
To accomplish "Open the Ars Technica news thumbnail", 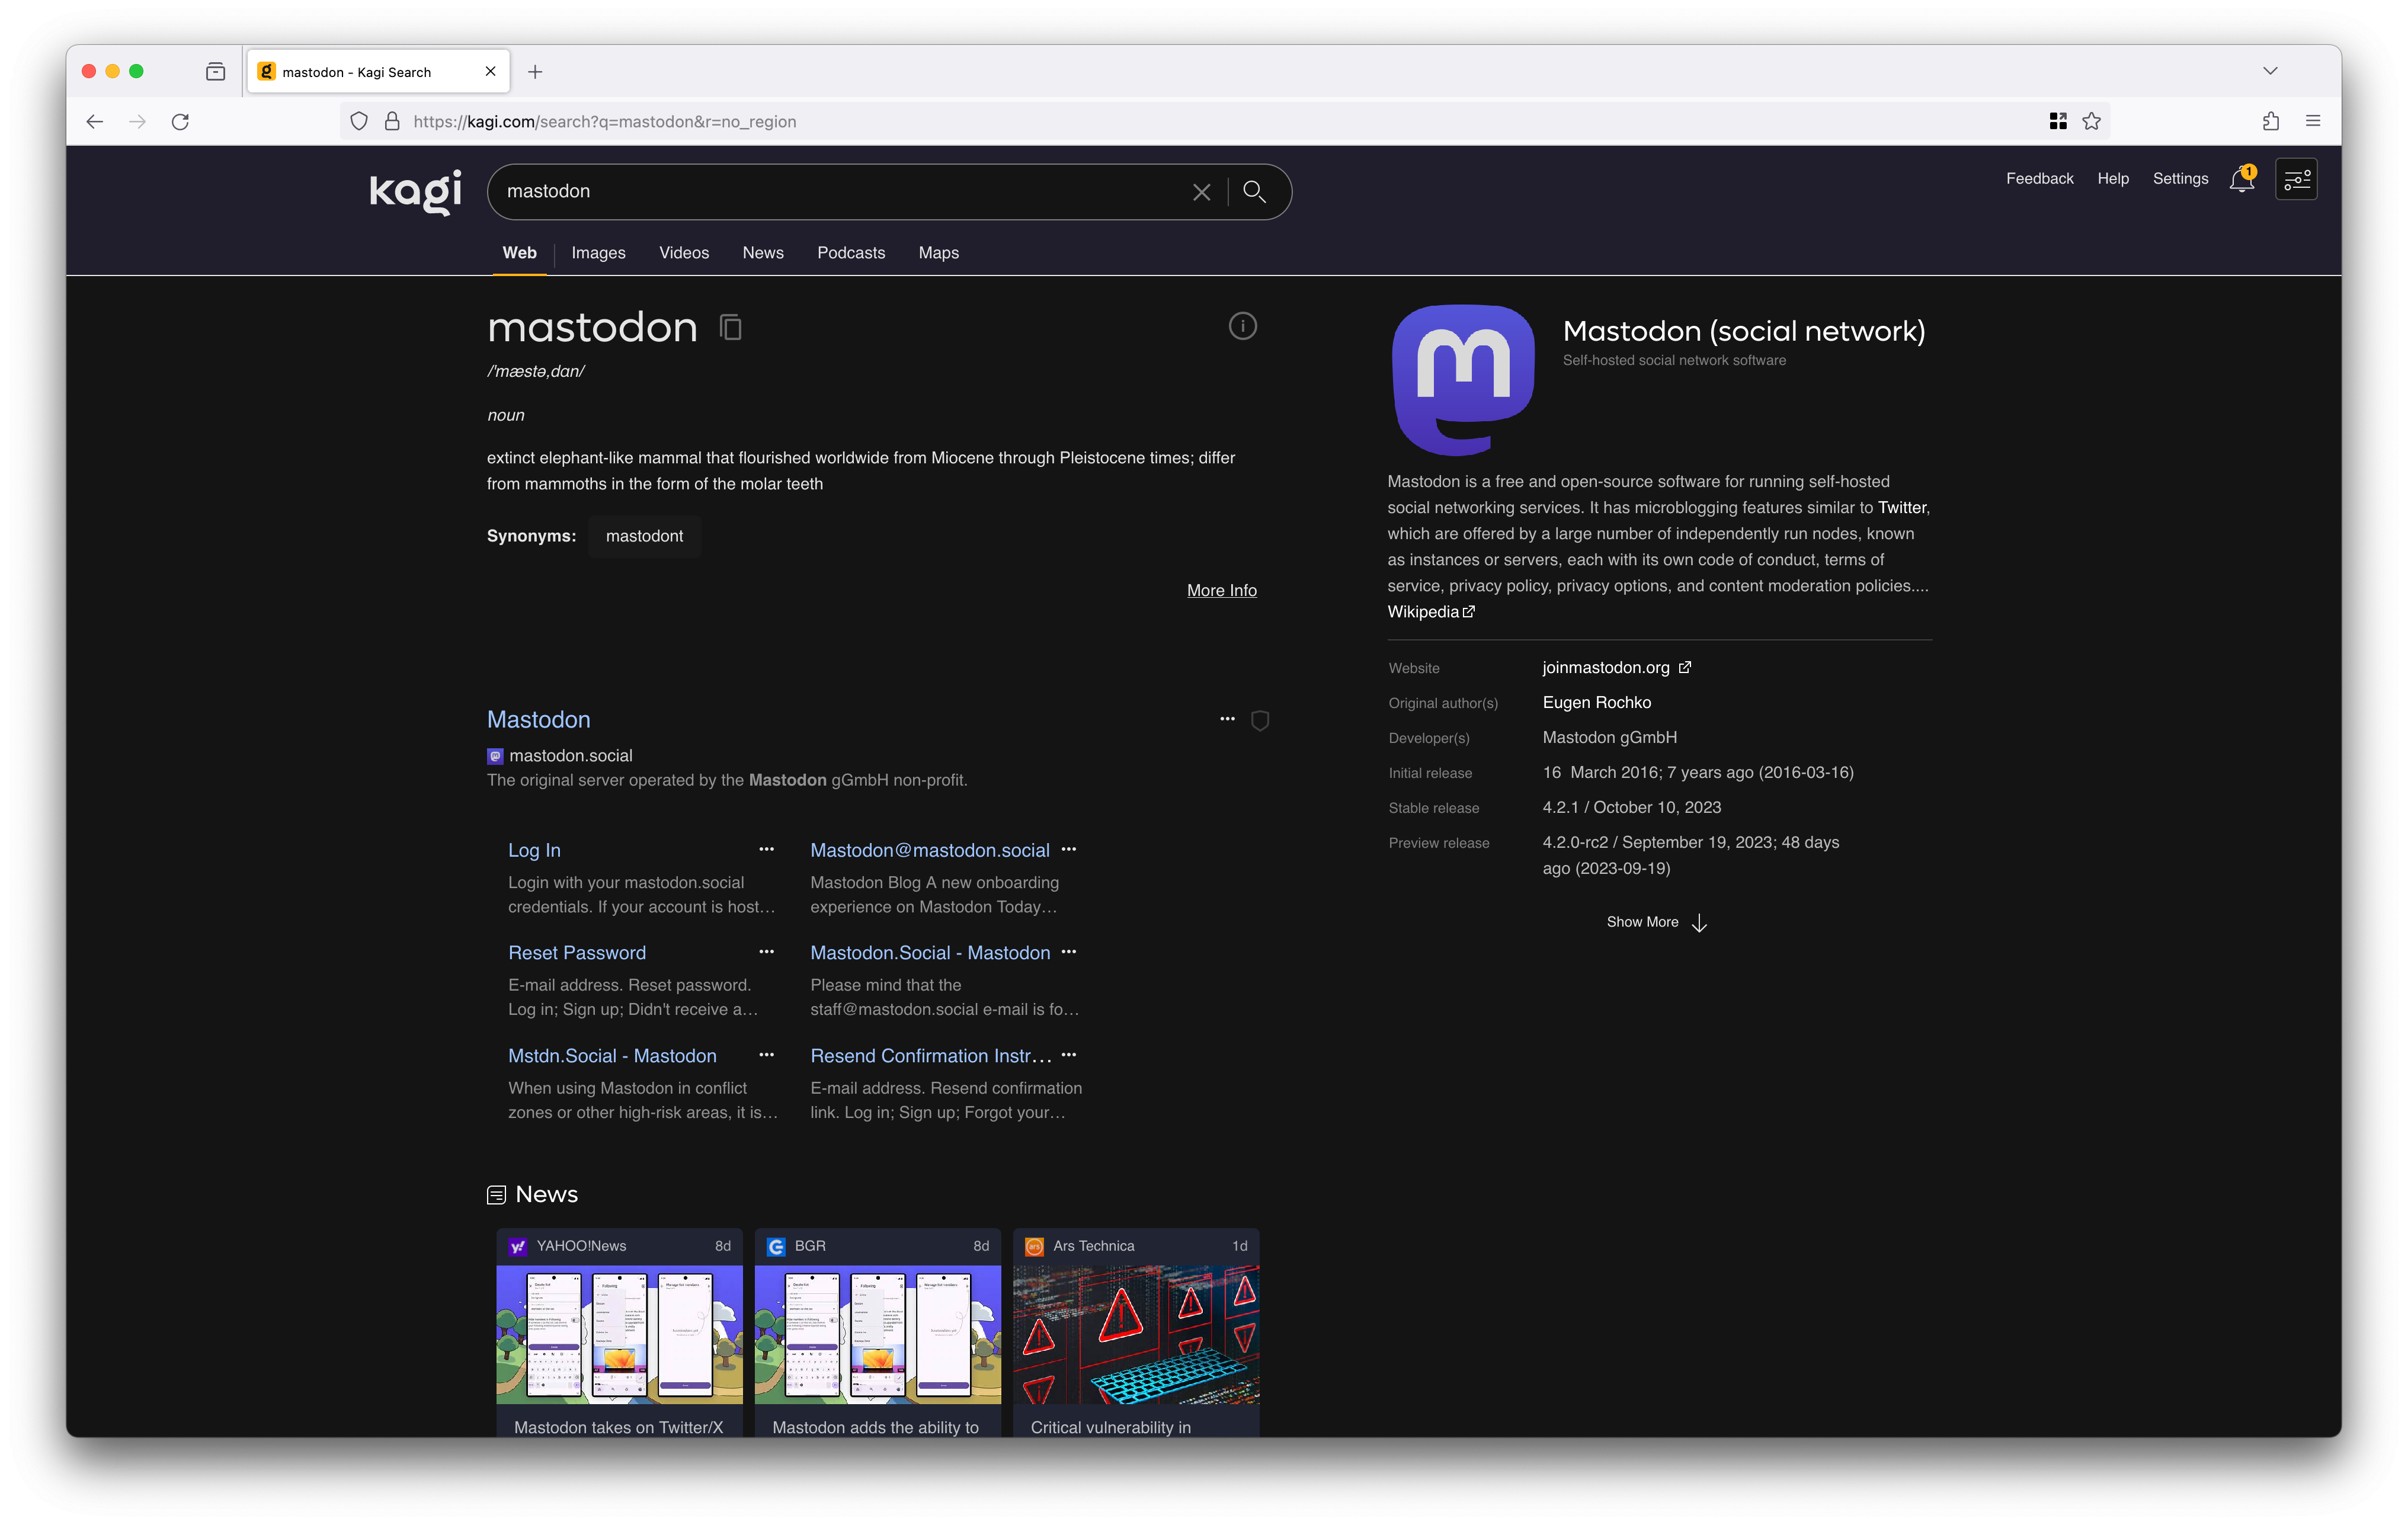I will [1136, 1335].
